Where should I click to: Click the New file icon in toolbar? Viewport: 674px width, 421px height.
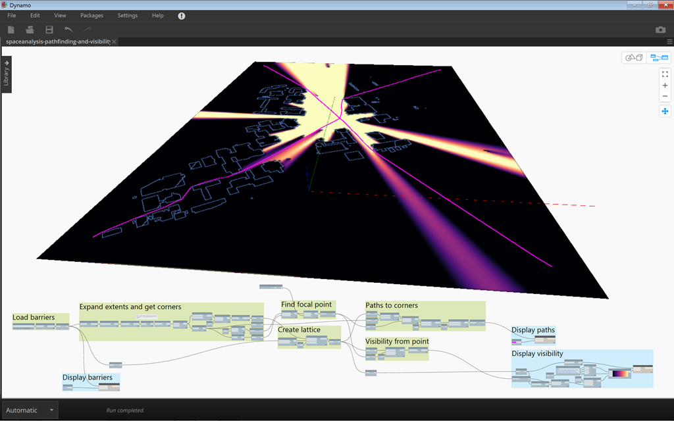(x=11, y=30)
